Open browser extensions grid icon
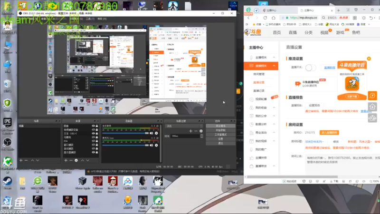 354,18
